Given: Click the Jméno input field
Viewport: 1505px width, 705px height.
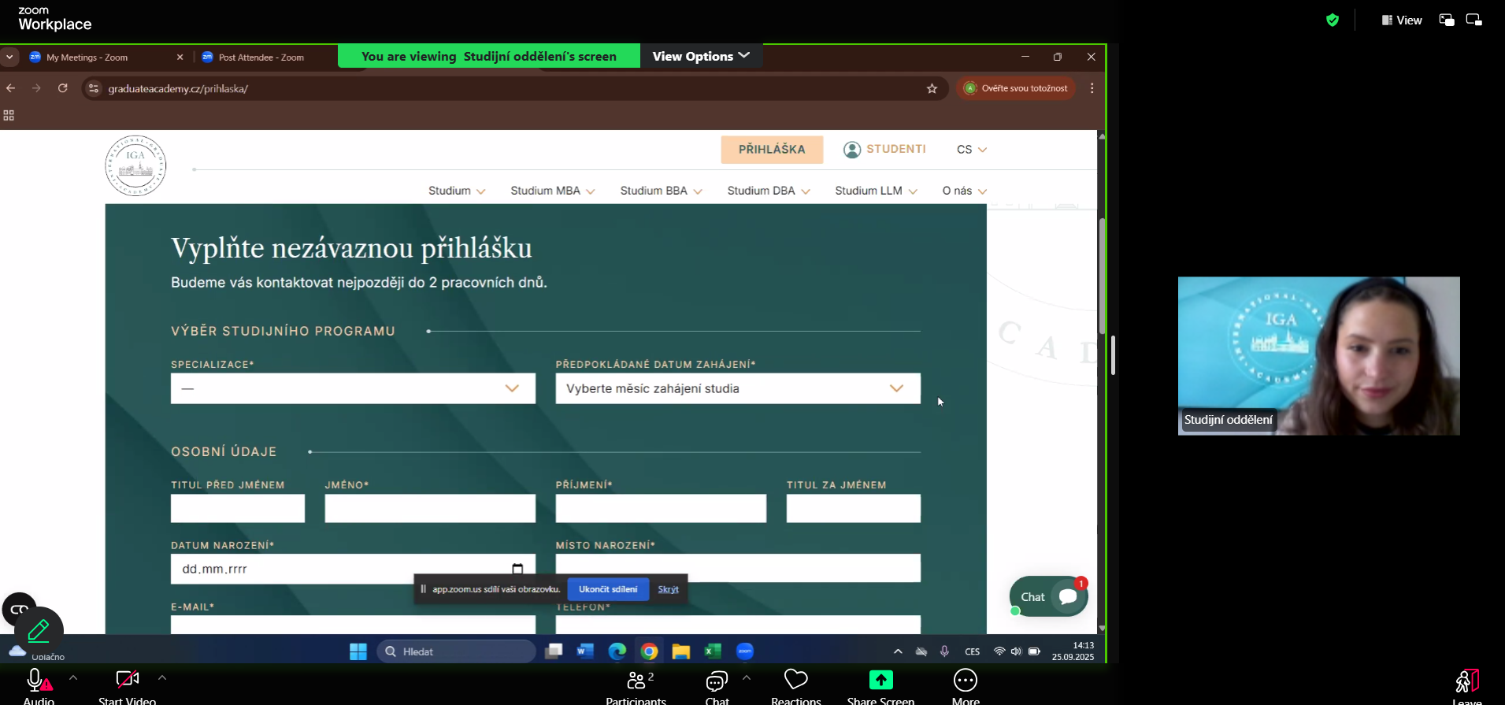Looking at the screenshot, I should click(429, 509).
